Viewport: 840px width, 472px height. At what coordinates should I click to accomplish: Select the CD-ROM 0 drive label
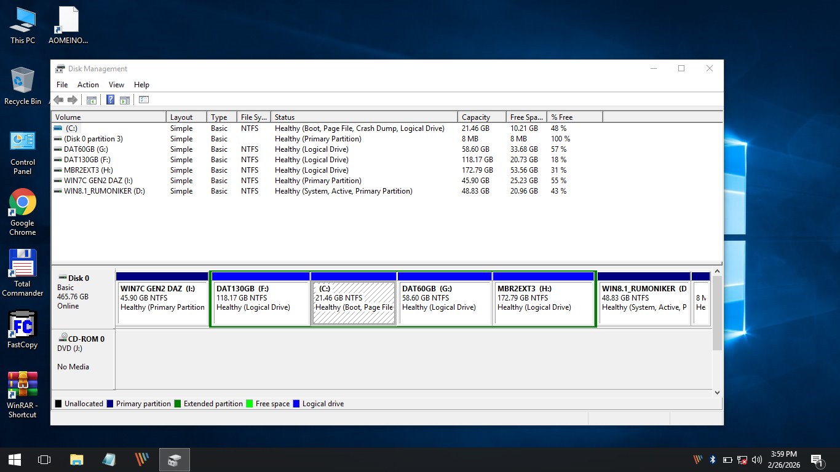click(81, 339)
